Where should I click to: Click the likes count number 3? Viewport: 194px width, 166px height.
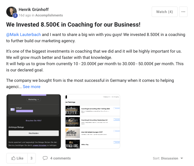31,158
